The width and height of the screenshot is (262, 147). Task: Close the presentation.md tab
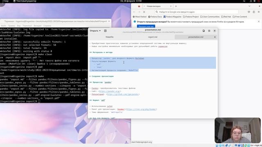pyautogui.click(x=215, y=37)
